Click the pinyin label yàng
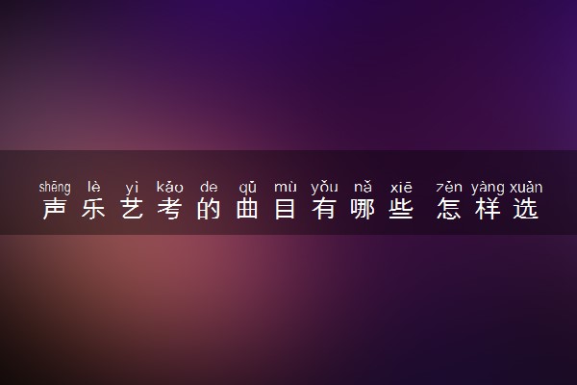 [x=488, y=188]
